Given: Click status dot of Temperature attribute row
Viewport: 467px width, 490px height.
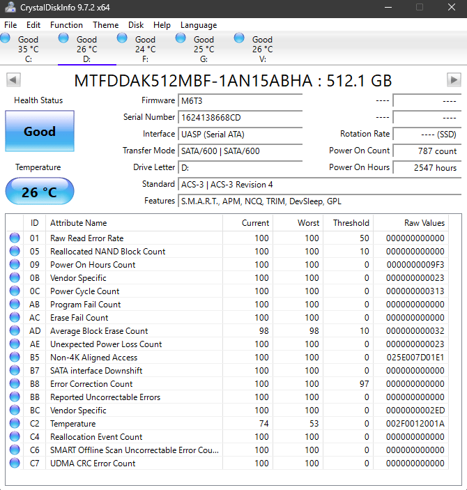Looking at the screenshot, I should (15, 424).
